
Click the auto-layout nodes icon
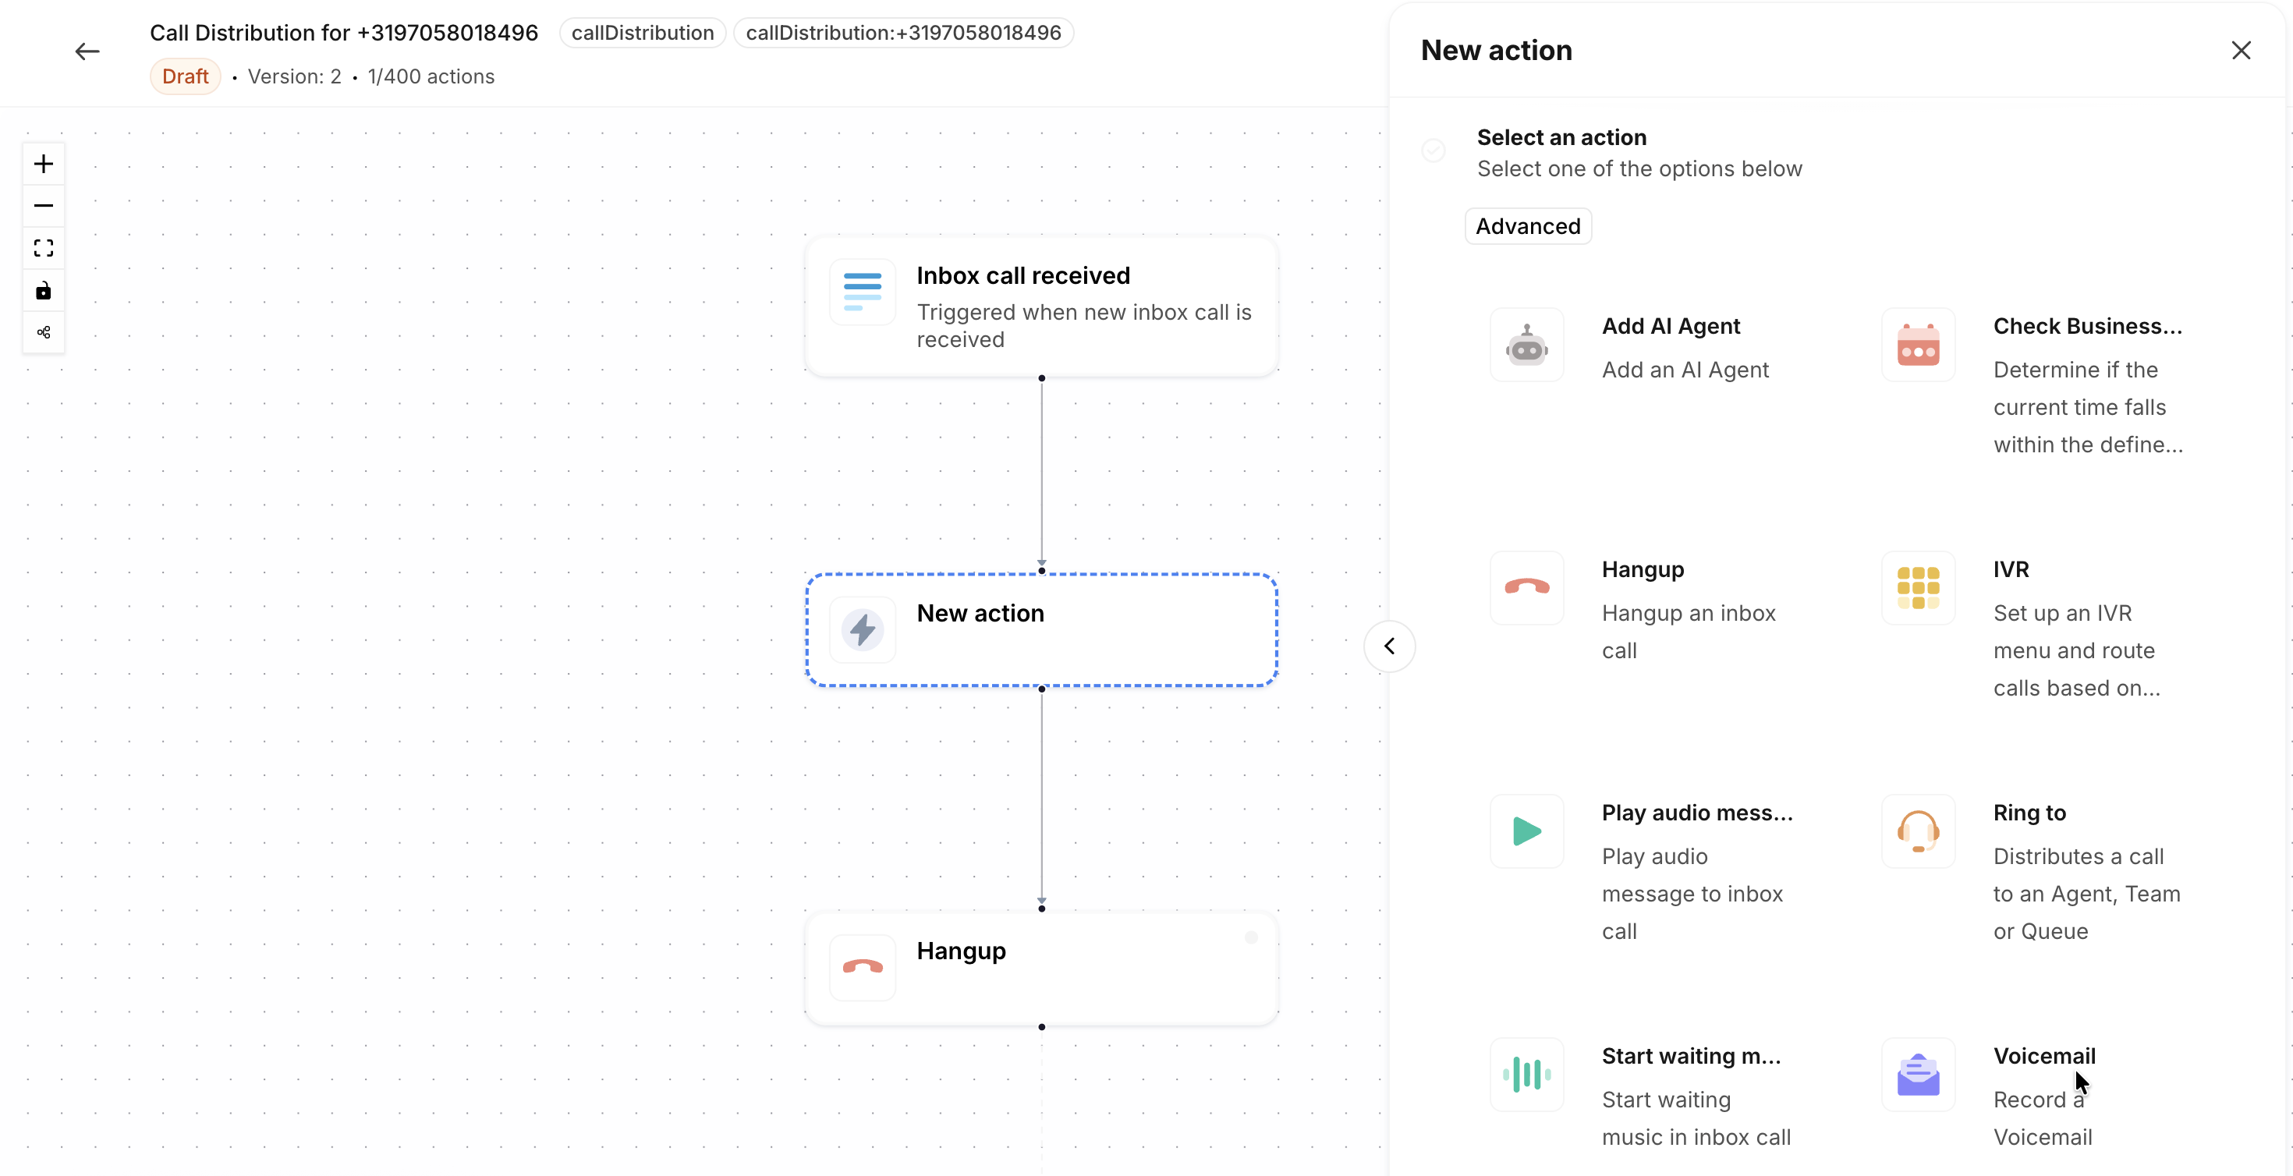click(43, 332)
